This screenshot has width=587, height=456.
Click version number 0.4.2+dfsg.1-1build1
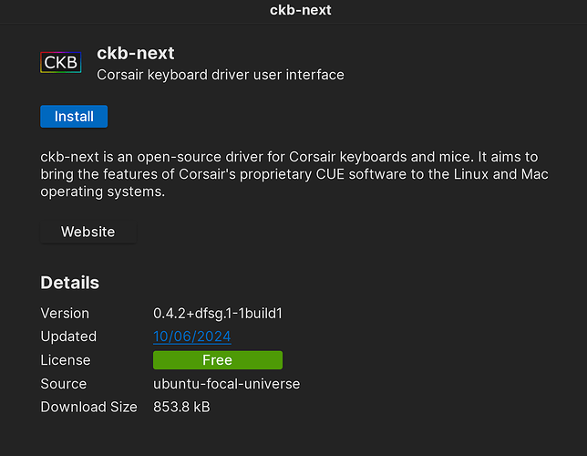coord(218,313)
